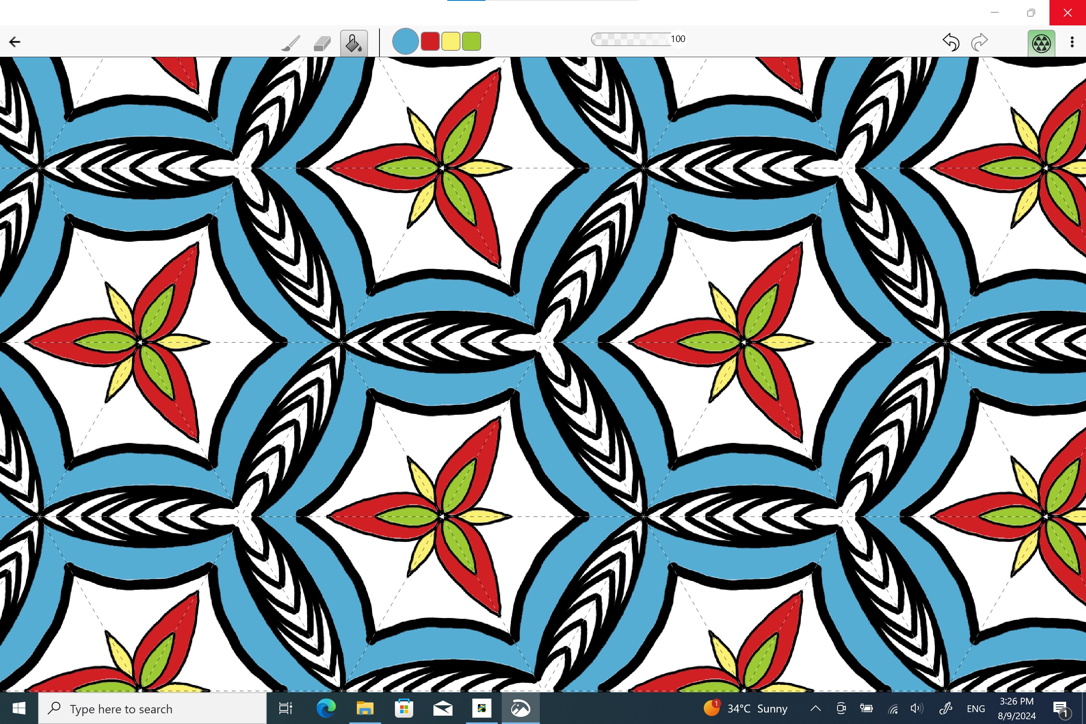Adjust the opacity slider showing 100

point(638,39)
